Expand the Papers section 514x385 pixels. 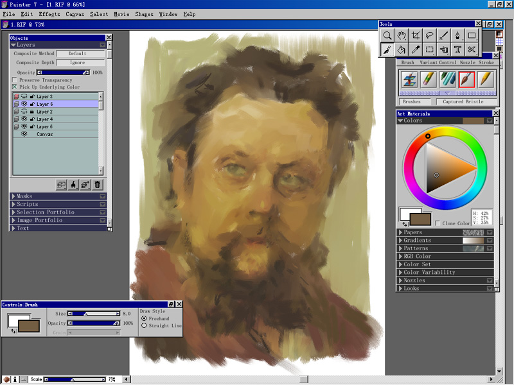click(400, 232)
